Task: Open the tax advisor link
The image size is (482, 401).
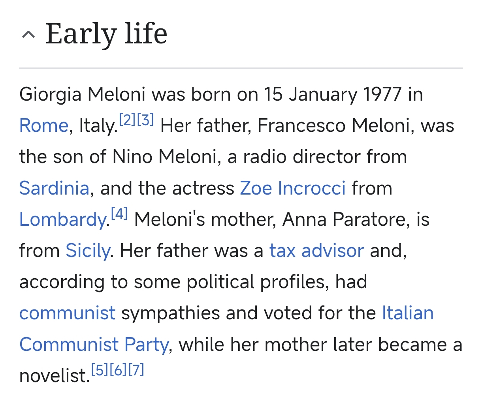Action: pyautogui.click(x=316, y=251)
